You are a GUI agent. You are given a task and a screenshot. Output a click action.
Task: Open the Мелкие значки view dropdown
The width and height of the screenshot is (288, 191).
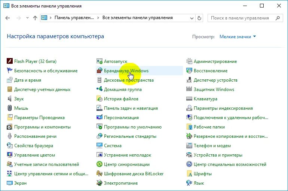pos(238,37)
